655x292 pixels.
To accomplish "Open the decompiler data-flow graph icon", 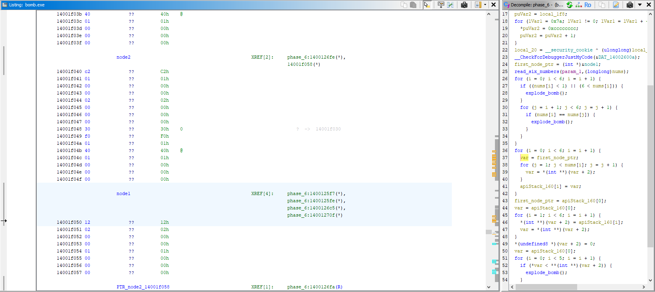I will pyautogui.click(x=579, y=5).
